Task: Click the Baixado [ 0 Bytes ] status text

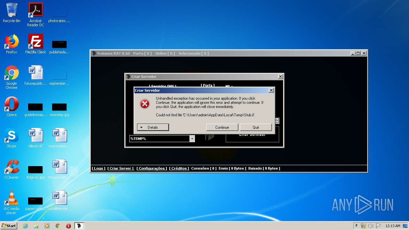Action: point(264,168)
